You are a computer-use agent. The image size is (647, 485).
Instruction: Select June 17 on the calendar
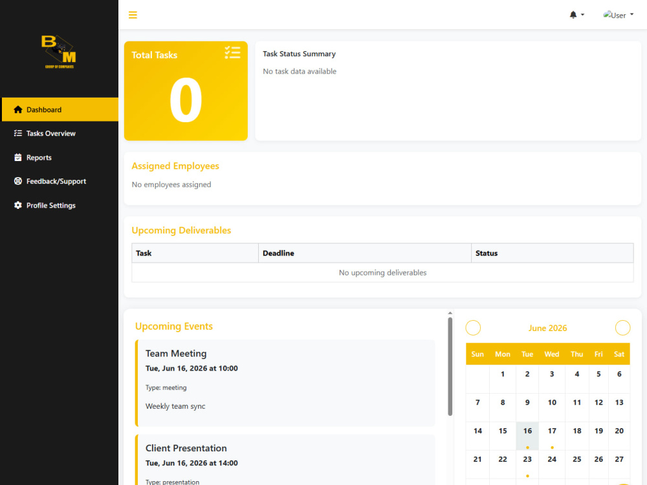[552, 436]
